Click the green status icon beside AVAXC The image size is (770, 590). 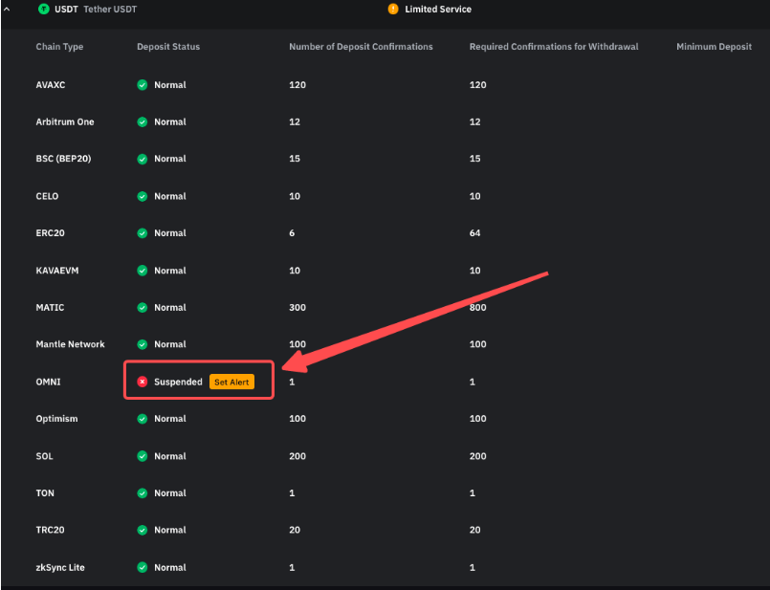click(143, 84)
